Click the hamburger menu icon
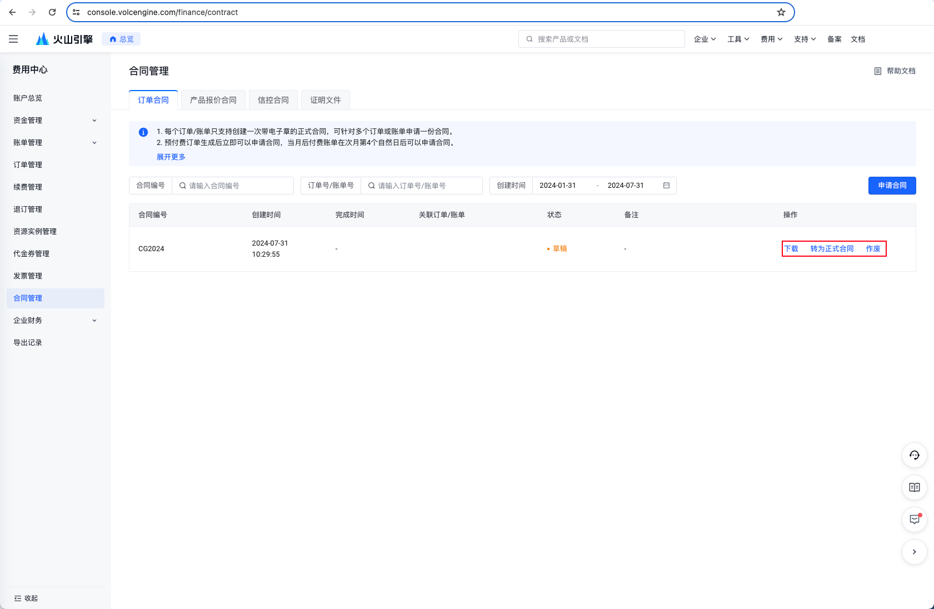This screenshot has height=609, width=934. tap(13, 39)
